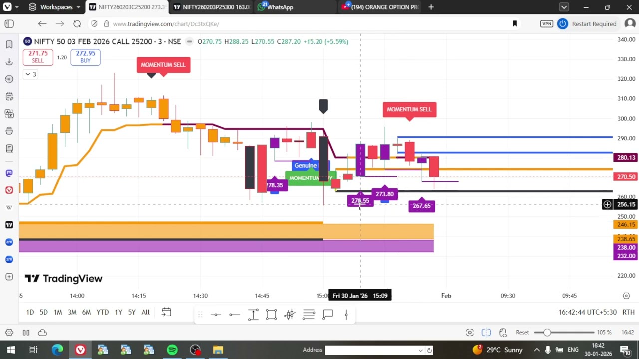Open page actions icon
Viewport: 639px width, 359px height.
(503, 333)
